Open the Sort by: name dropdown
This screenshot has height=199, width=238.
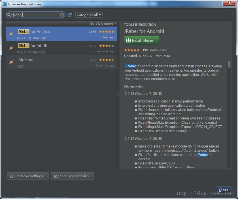pyautogui.click(x=103, y=23)
